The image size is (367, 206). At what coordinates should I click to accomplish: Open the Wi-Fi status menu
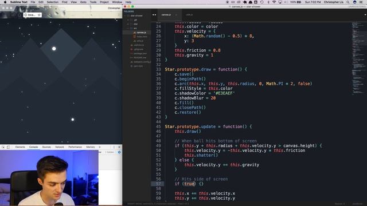pos(274,2)
